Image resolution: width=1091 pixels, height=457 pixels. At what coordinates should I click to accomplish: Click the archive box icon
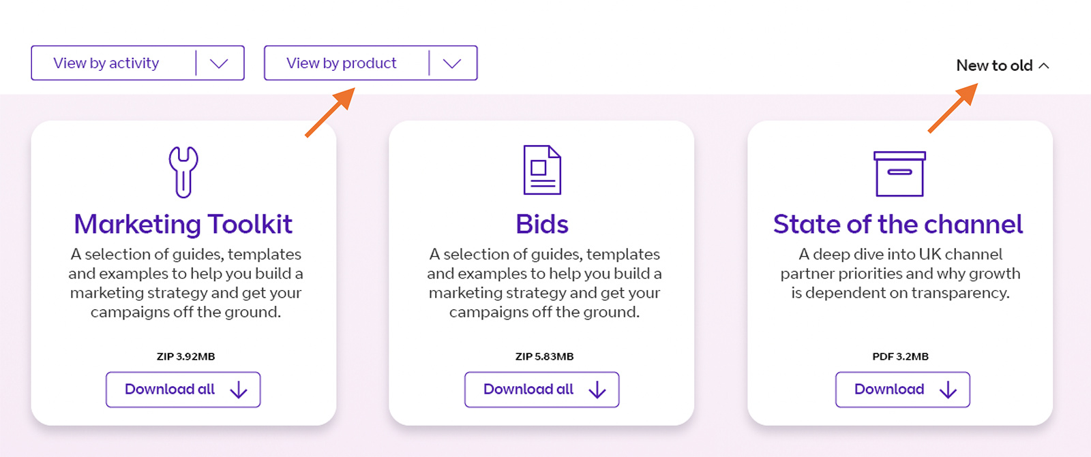coord(899,174)
